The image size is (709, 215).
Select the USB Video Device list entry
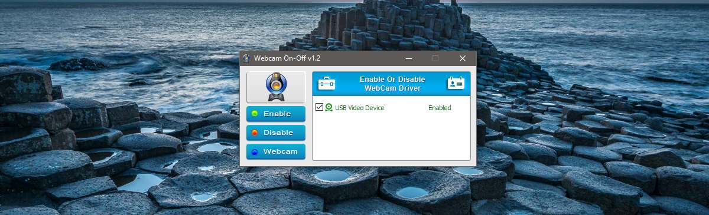tap(359, 108)
